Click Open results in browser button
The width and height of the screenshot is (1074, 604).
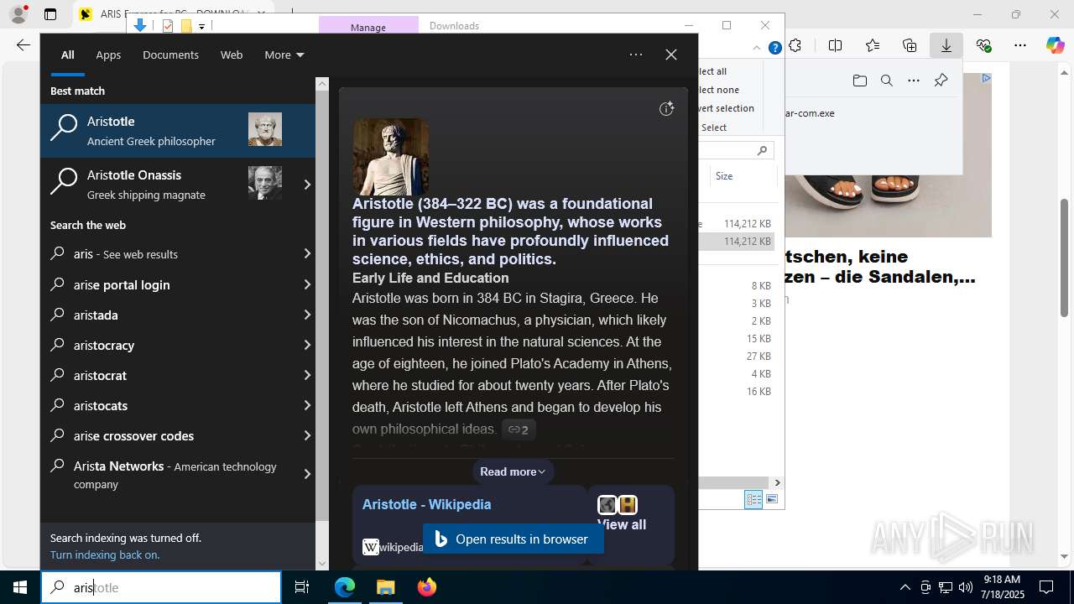tap(513, 539)
